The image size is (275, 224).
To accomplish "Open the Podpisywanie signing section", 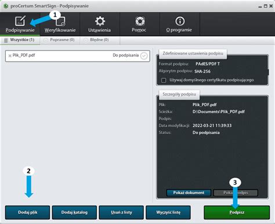I will coord(20,24).
